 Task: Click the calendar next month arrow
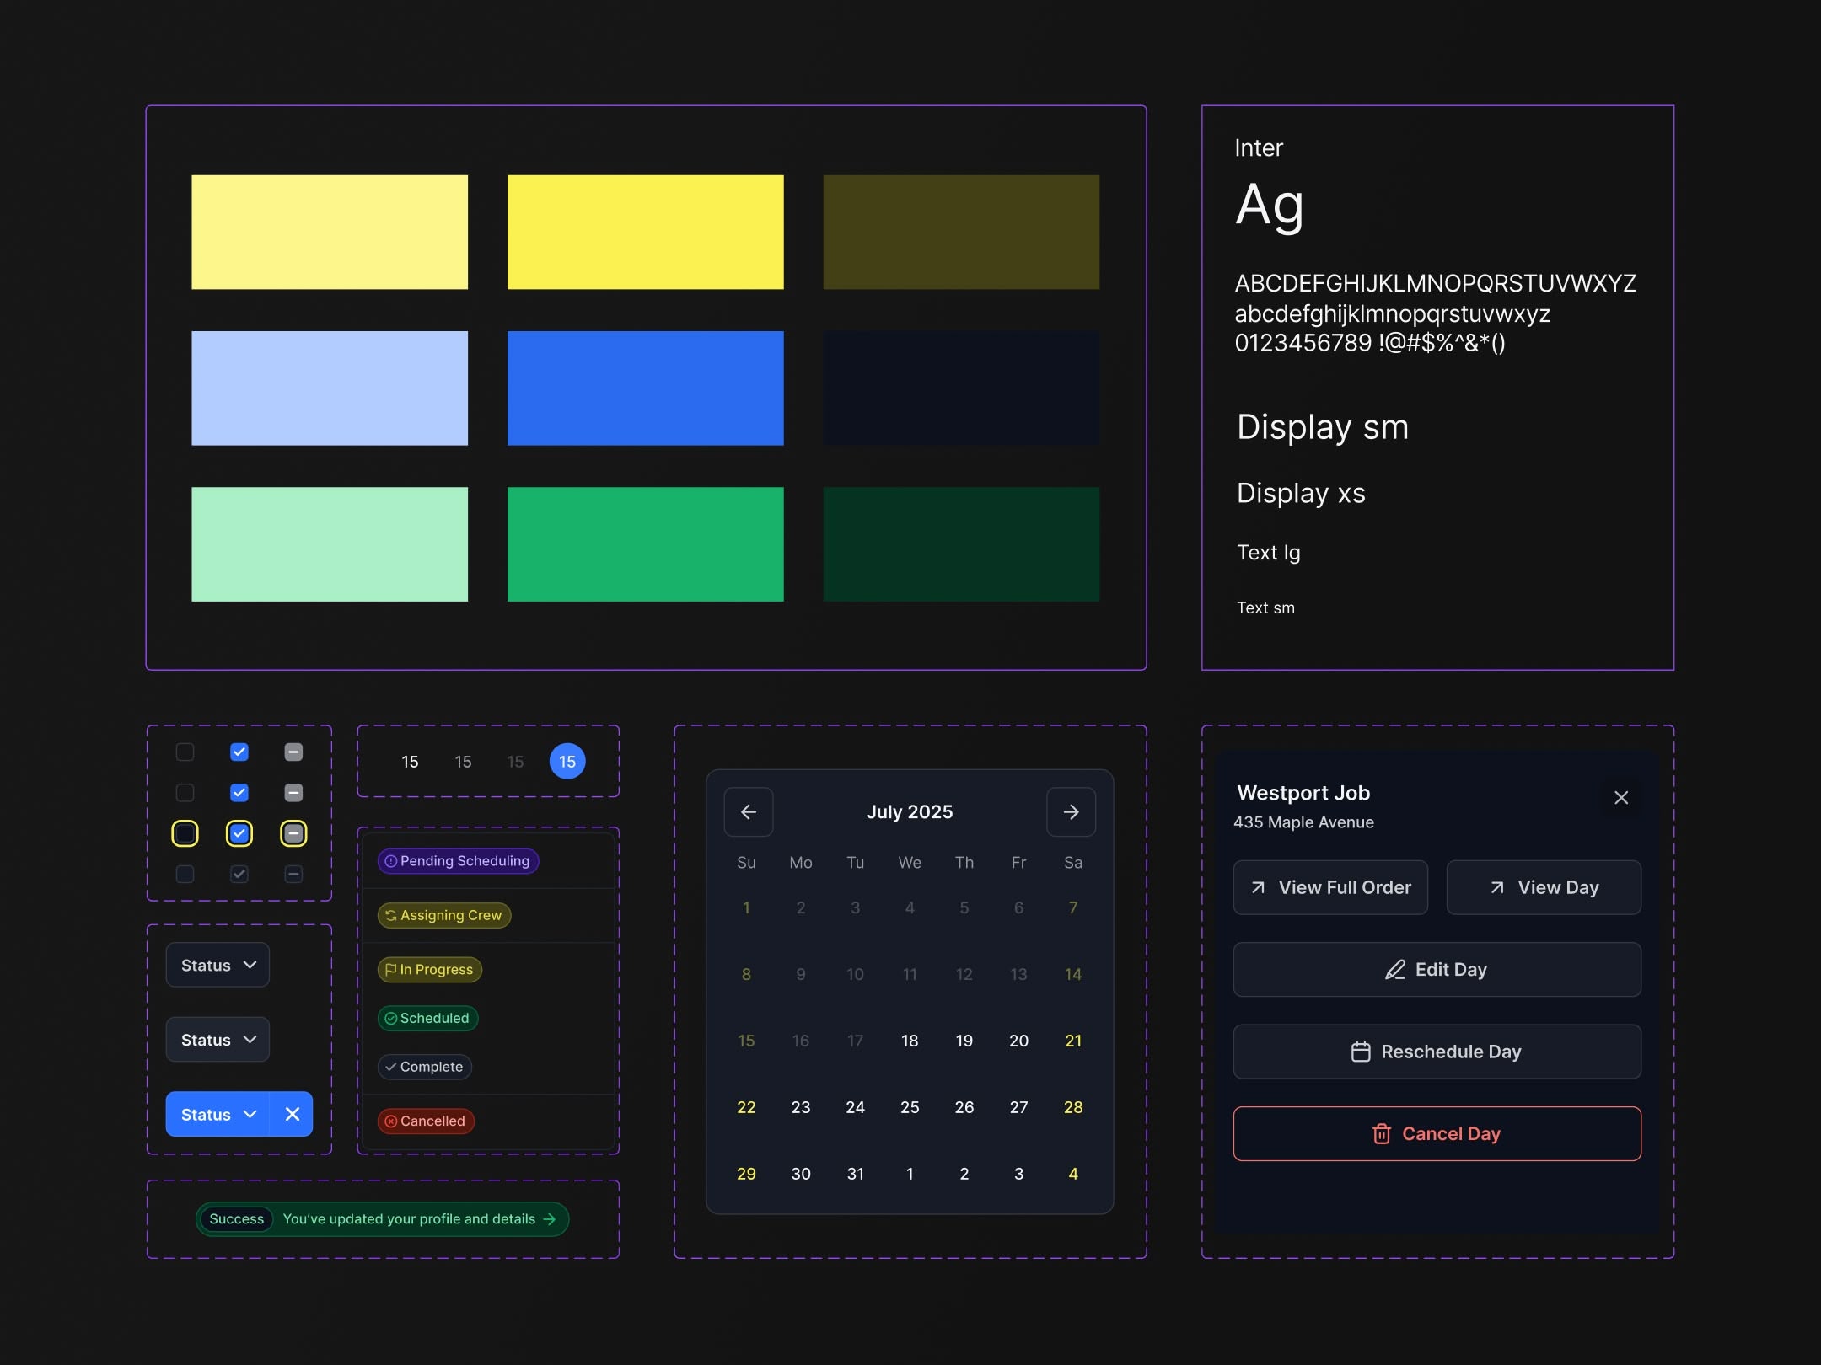pyautogui.click(x=1071, y=811)
